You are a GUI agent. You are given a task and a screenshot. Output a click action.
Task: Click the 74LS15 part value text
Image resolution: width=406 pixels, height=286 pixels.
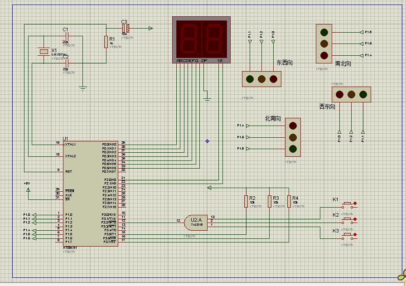[x=197, y=225]
